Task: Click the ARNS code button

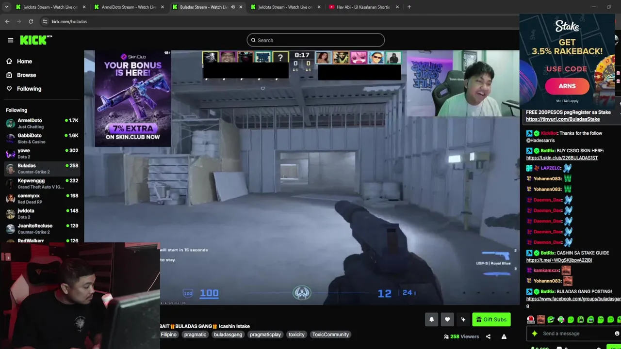Action: coord(567,86)
